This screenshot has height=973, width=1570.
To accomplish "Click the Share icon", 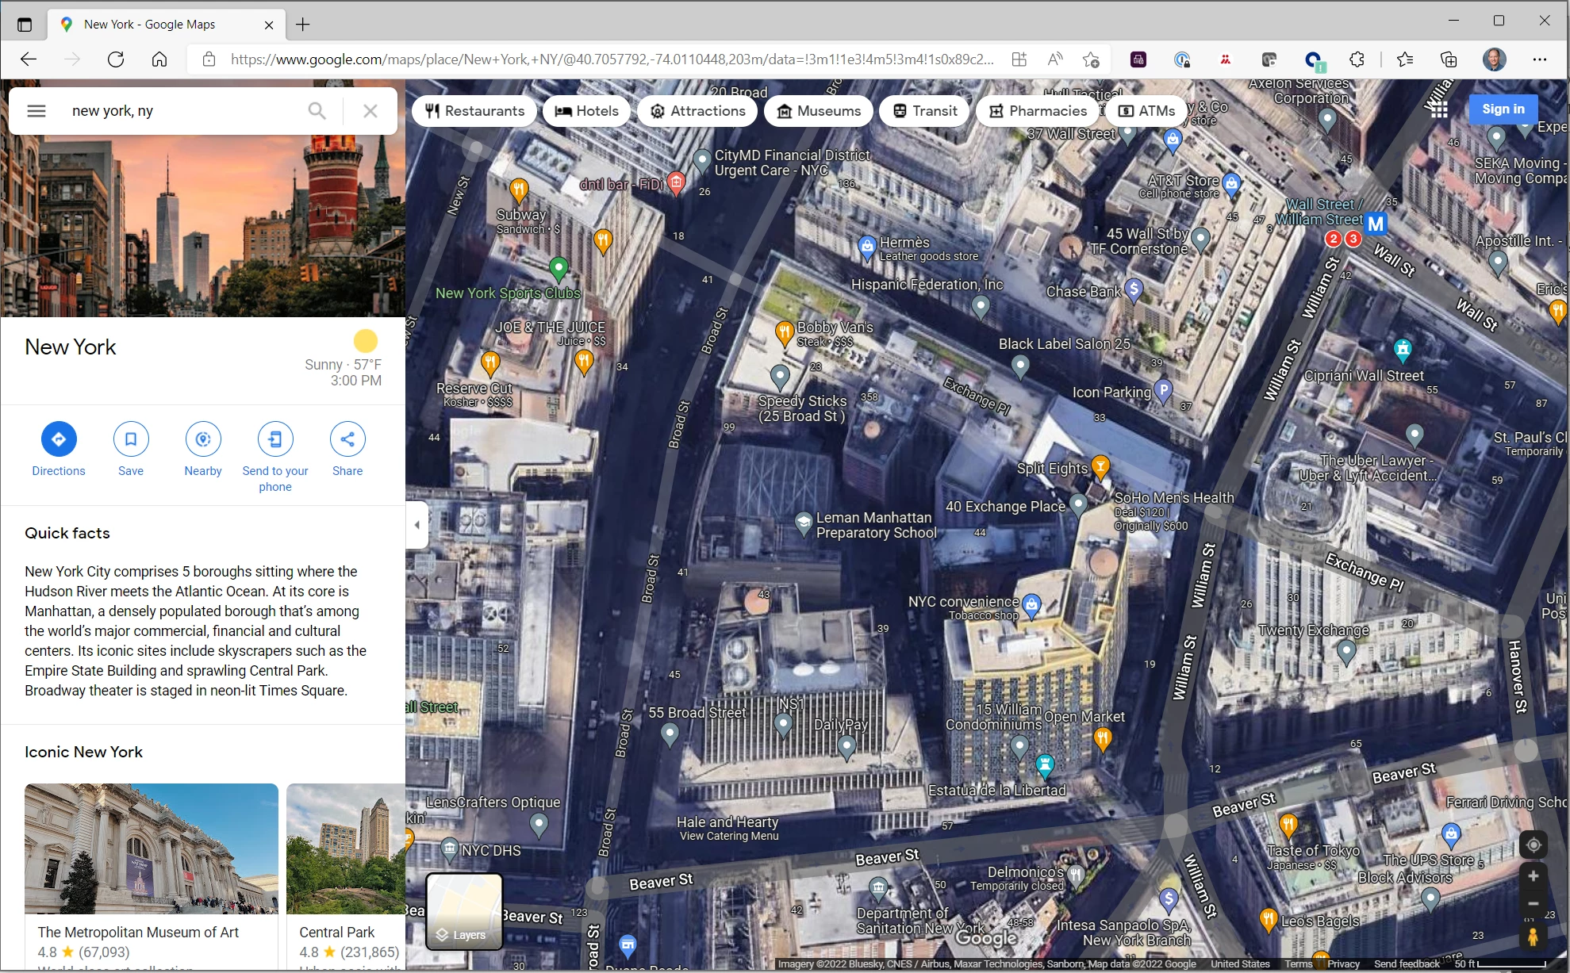I will coord(347,439).
